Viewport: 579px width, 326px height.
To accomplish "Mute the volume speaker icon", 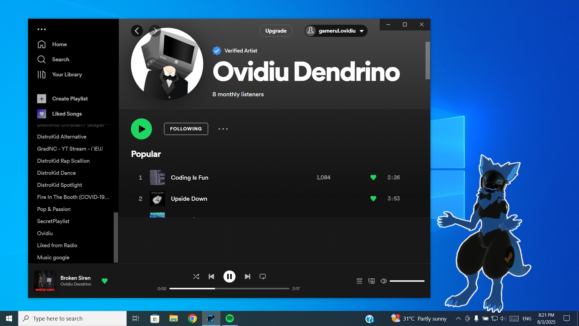I will click(x=383, y=281).
